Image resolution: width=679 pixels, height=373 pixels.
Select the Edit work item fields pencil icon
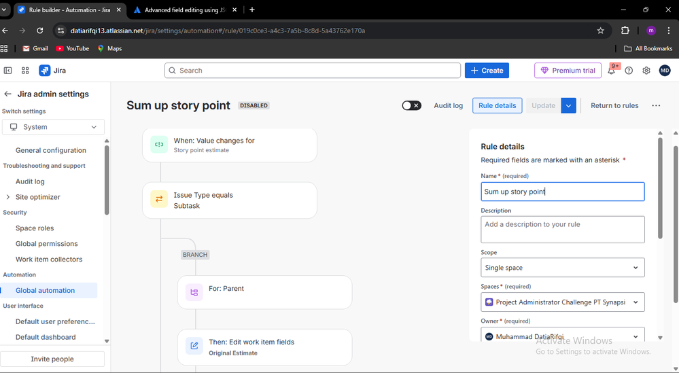click(x=194, y=347)
